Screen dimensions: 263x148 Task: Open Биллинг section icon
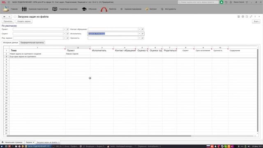click(x=147, y=9)
